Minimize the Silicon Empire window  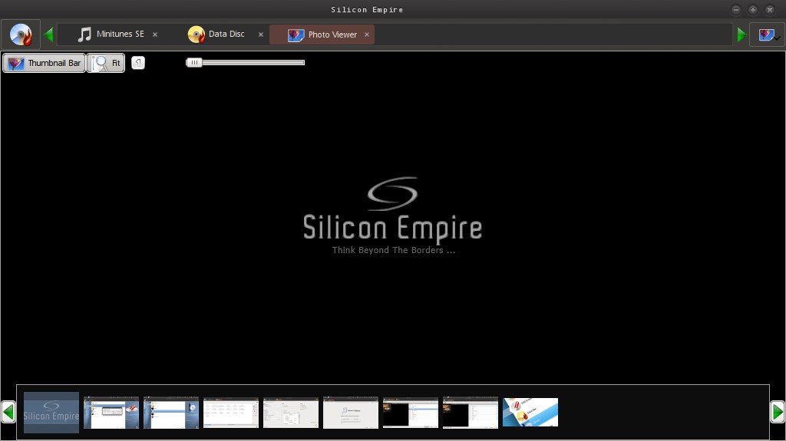(x=736, y=9)
